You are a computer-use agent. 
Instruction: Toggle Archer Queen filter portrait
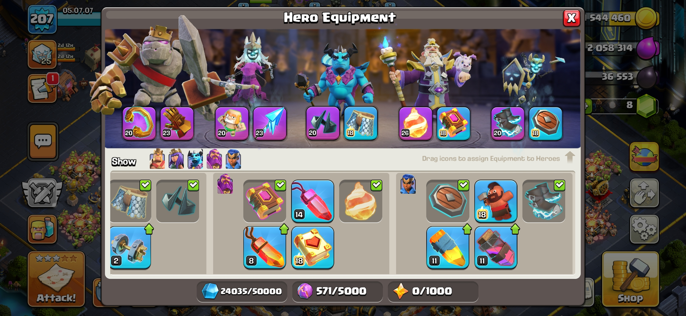click(176, 159)
